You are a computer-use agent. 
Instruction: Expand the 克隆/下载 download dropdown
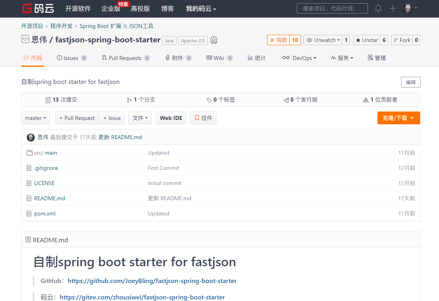pos(398,118)
